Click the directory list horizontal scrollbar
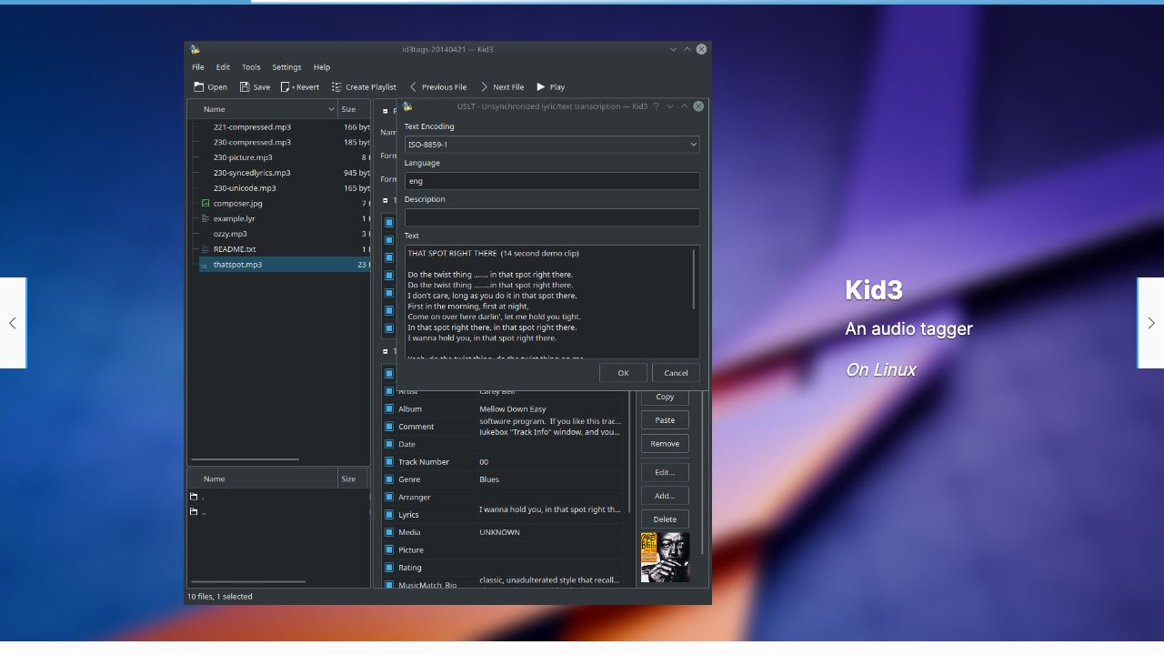This screenshot has width=1164, height=655. [x=248, y=581]
